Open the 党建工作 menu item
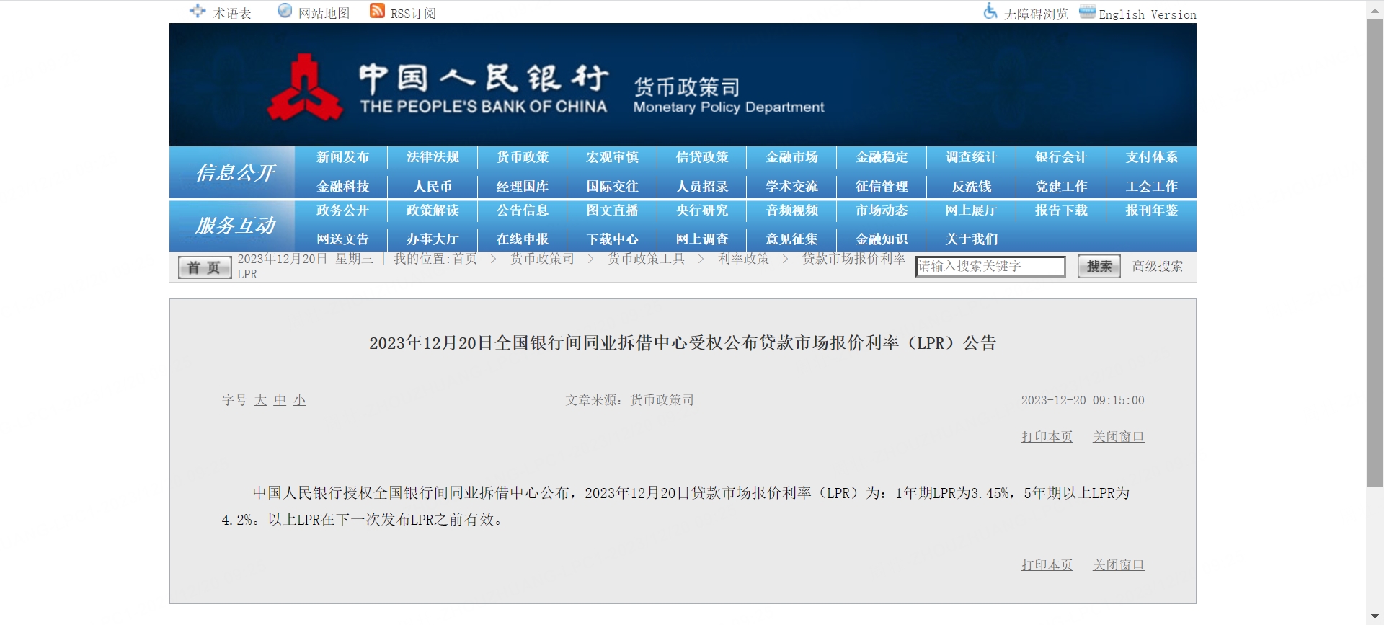This screenshot has width=1384, height=625. 1061,187
